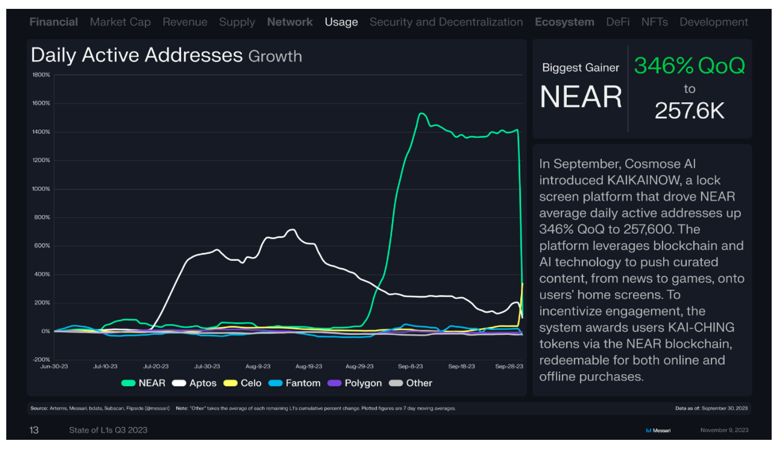This screenshot has width=780, height=456.
Task: Click the Other gray legend marker
Action: pos(396,383)
